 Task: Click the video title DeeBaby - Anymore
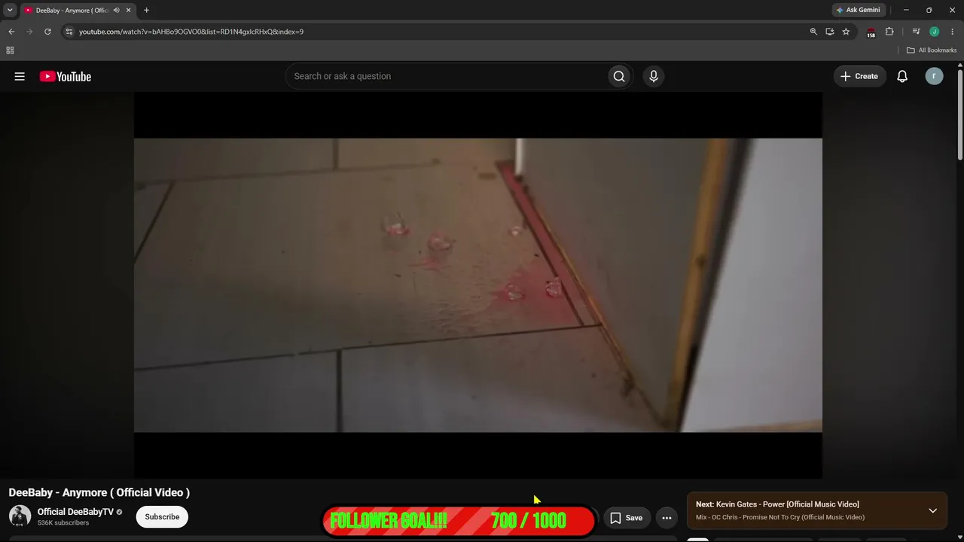[x=99, y=492]
